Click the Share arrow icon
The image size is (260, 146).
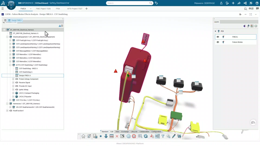239,3
